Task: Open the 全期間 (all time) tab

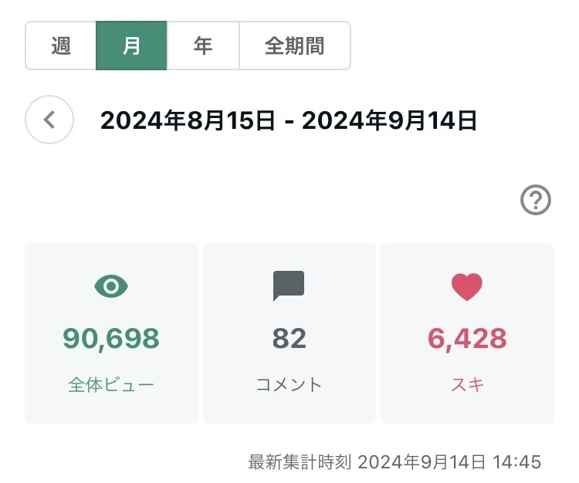Action: [x=295, y=46]
